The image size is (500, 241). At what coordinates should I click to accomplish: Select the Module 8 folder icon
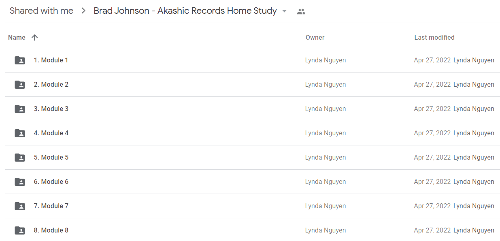pyautogui.click(x=20, y=230)
